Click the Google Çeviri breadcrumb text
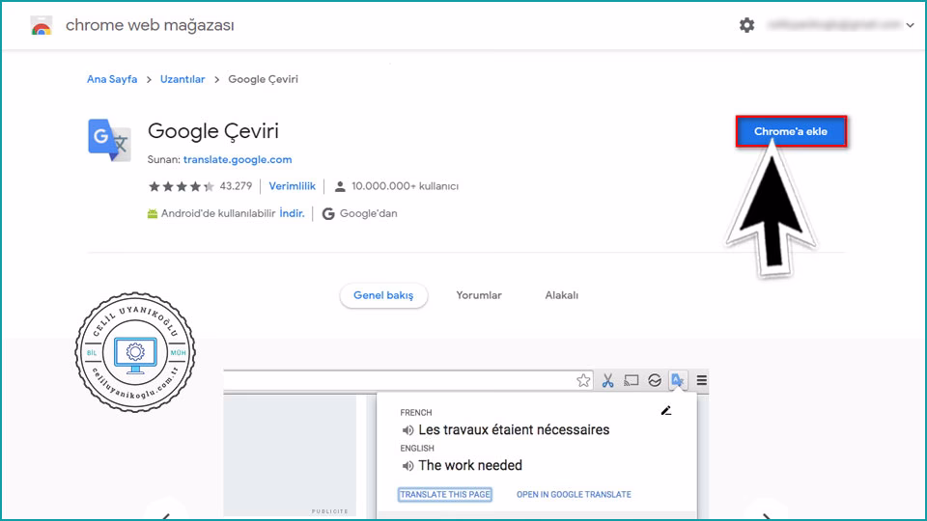This screenshot has width=927, height=521. (x=263, y=79)
